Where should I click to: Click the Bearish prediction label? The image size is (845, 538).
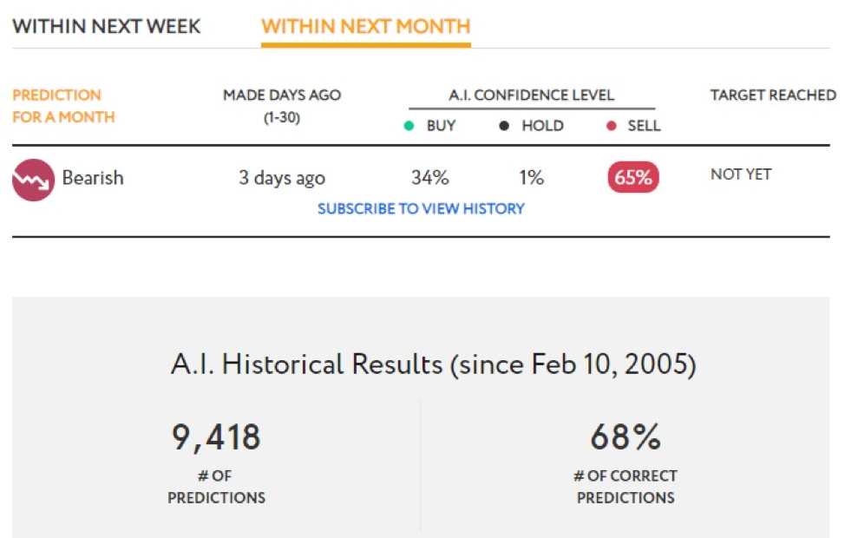[x=93, y=177]
